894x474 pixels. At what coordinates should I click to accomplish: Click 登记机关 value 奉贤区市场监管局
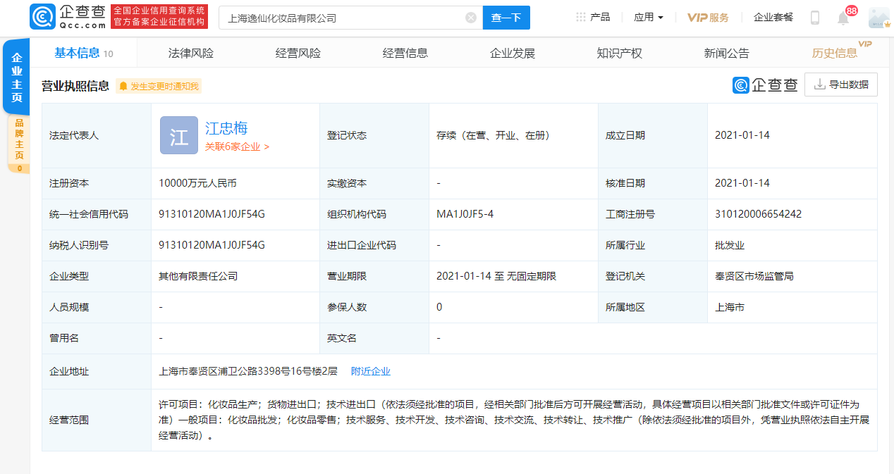[754, 276]
